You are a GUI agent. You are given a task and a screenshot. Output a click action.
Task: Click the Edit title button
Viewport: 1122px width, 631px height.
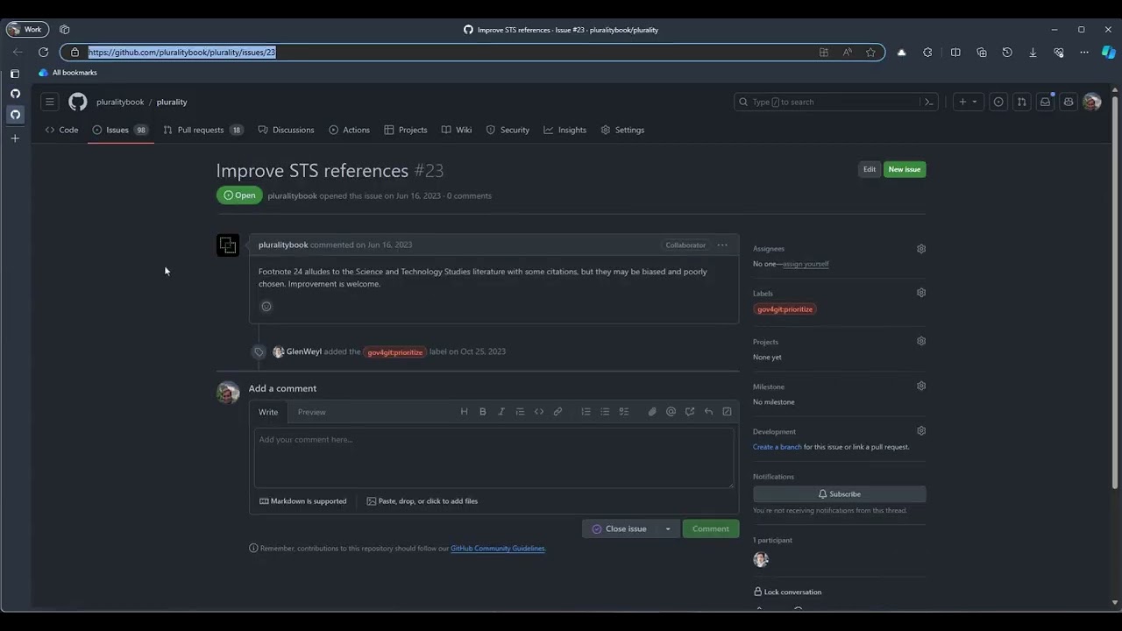(870, 169)
